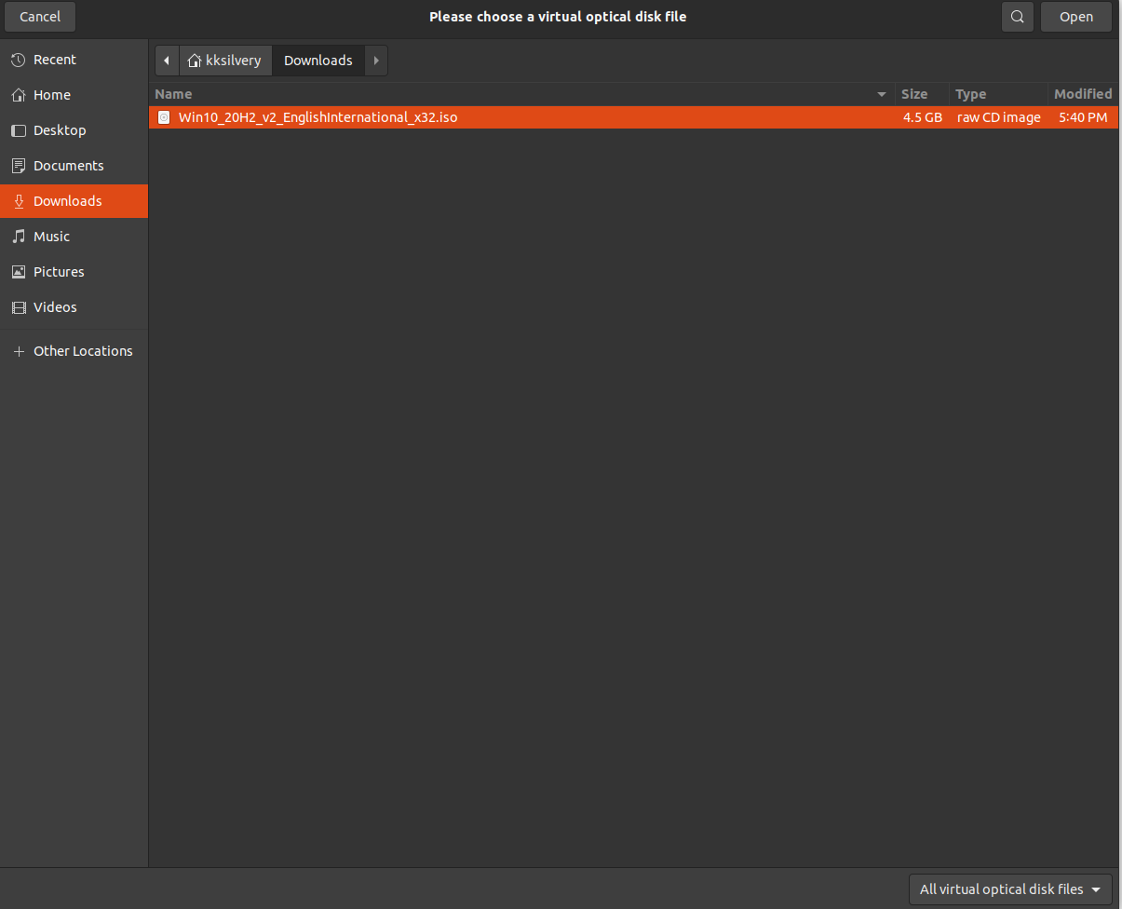The width and height of the screenshot is (1122, 909).
Task: Click the raw CD image type cell
Action: (x=999, y=117)
